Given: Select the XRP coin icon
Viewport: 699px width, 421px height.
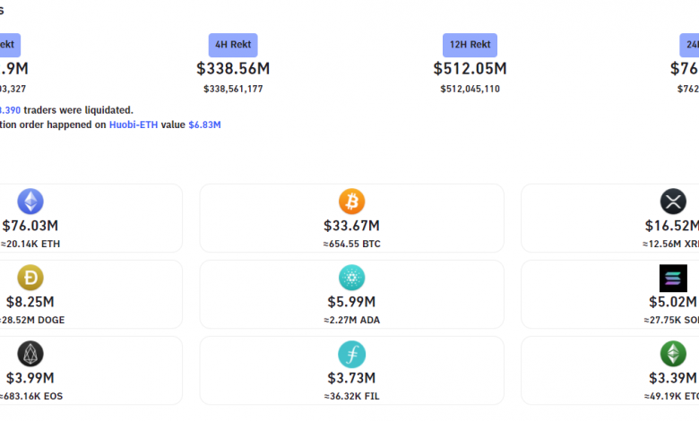Looking at the screenshot, I should point(673,202).
